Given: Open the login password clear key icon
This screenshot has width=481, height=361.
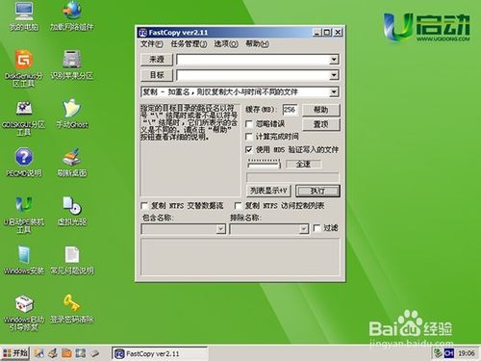Looking at the screenshot, I should 71,308.
